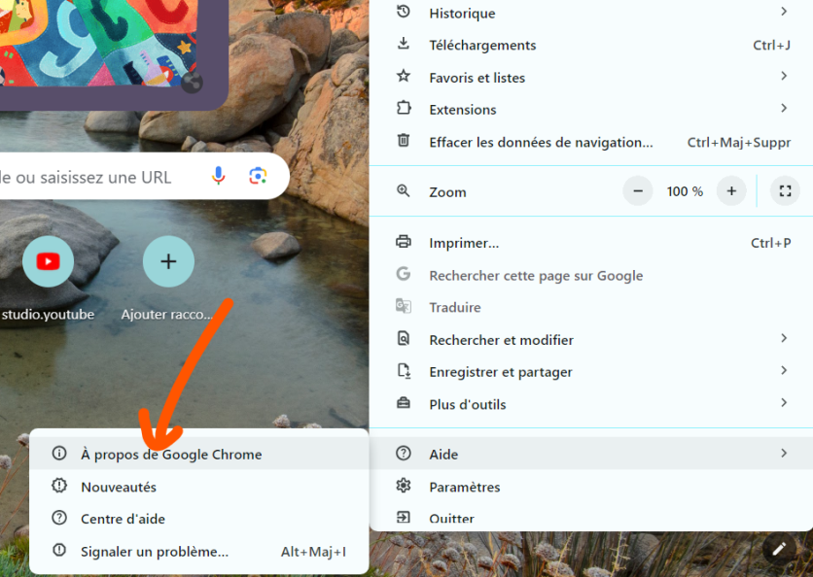Image resolution: width=813 pixels, height=577 pixels.
Task: Open Plus d'outils submenu
Action: point(591,404)
